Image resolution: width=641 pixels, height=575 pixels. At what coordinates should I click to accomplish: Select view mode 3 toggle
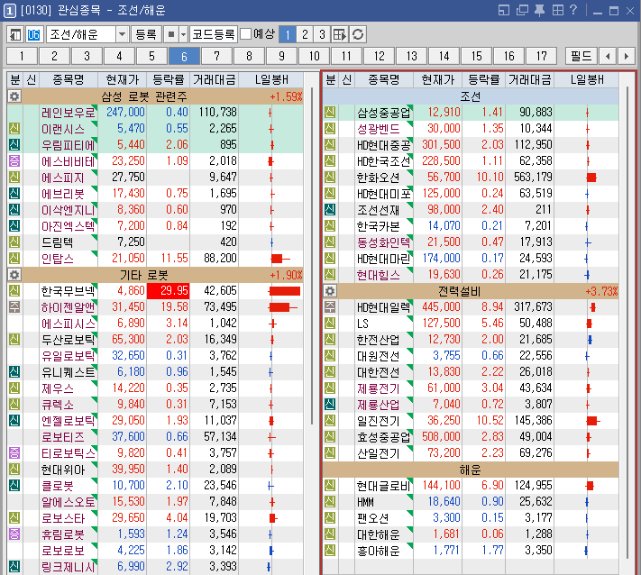322,34
